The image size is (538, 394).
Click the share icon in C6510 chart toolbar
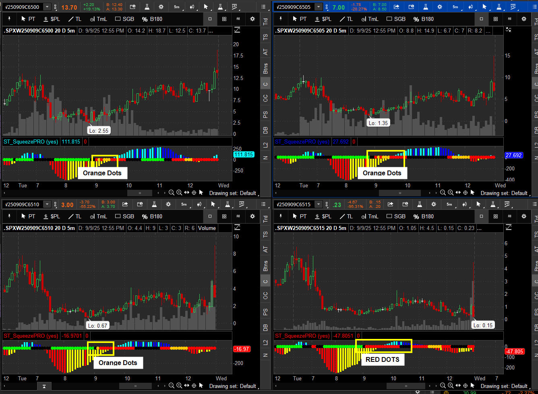[125, 204]
